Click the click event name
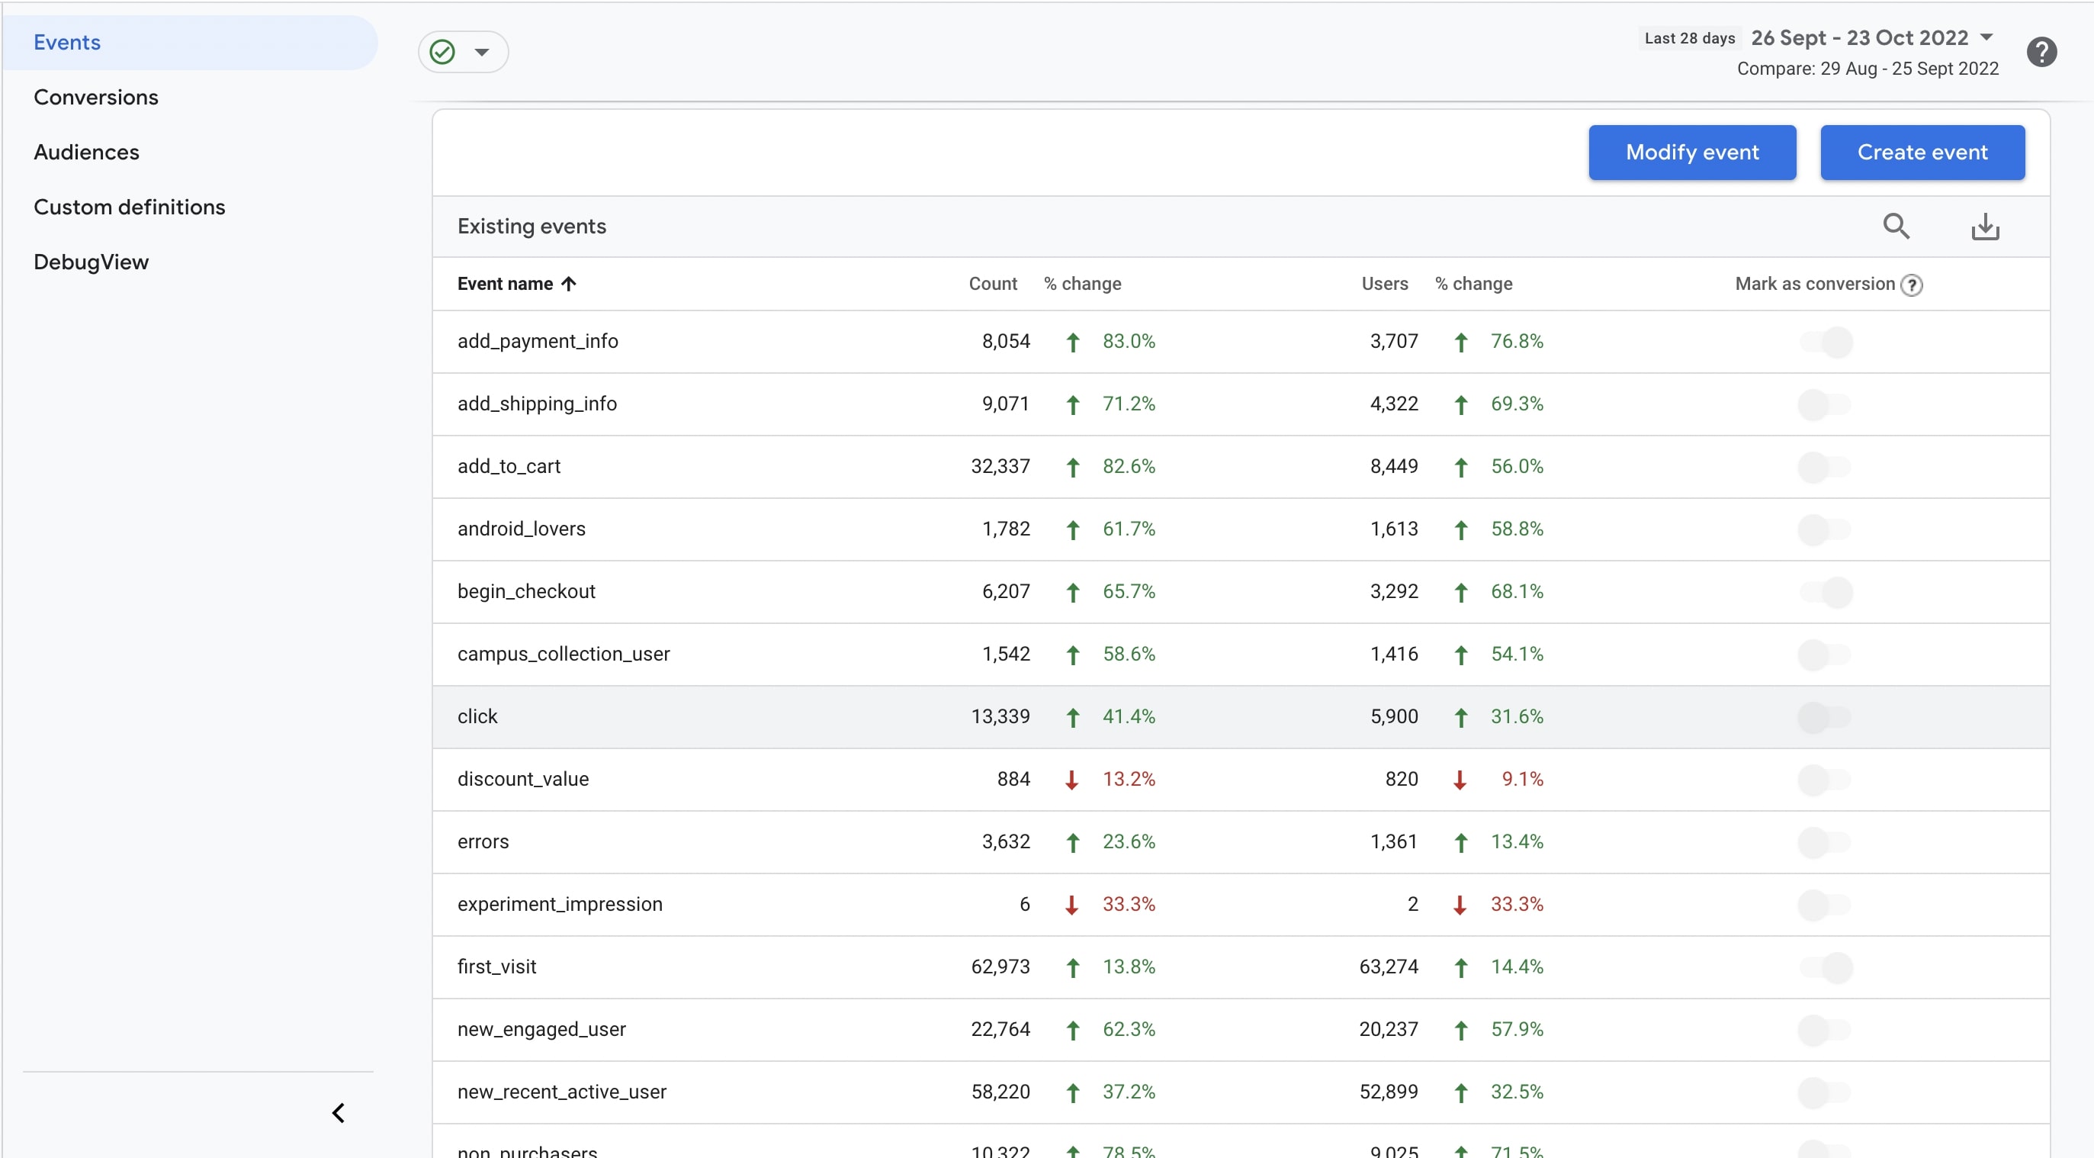2094x1158 pixels. (477, 717)
